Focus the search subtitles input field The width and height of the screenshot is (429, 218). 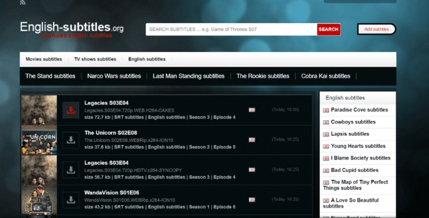pos(232,30)
